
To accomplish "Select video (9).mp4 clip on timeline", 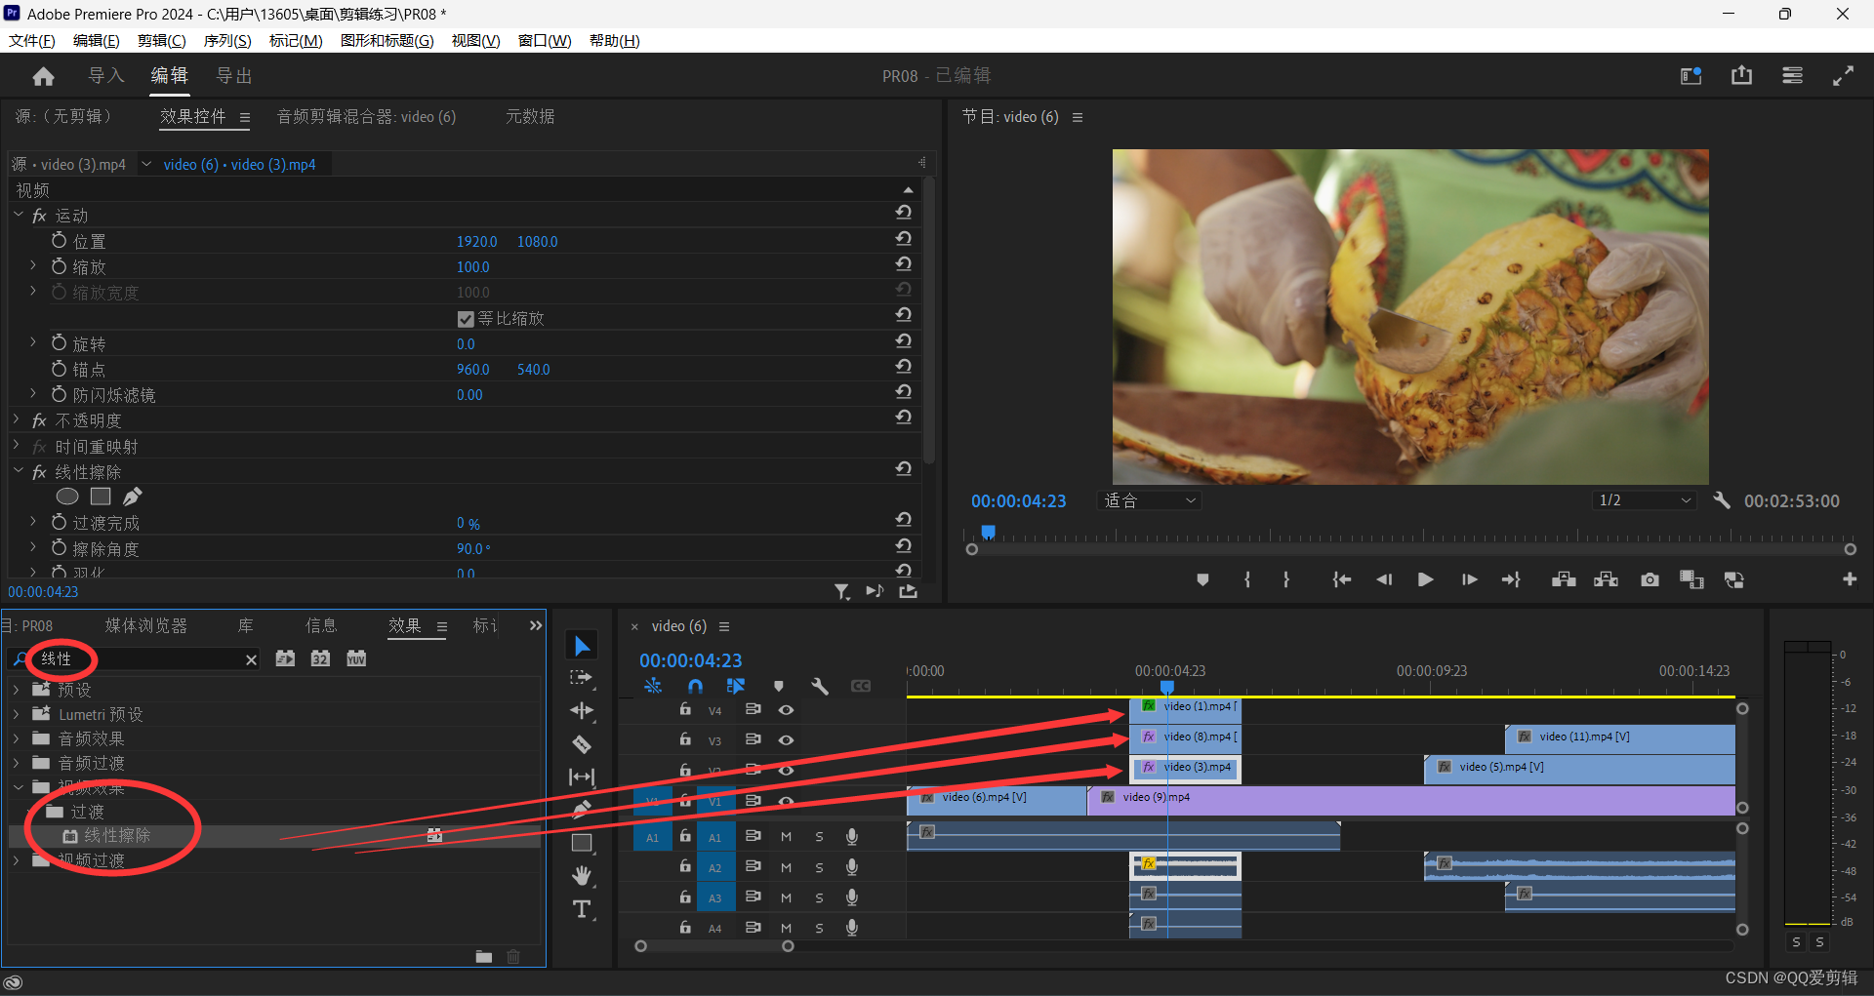I will coord(1411,800).
